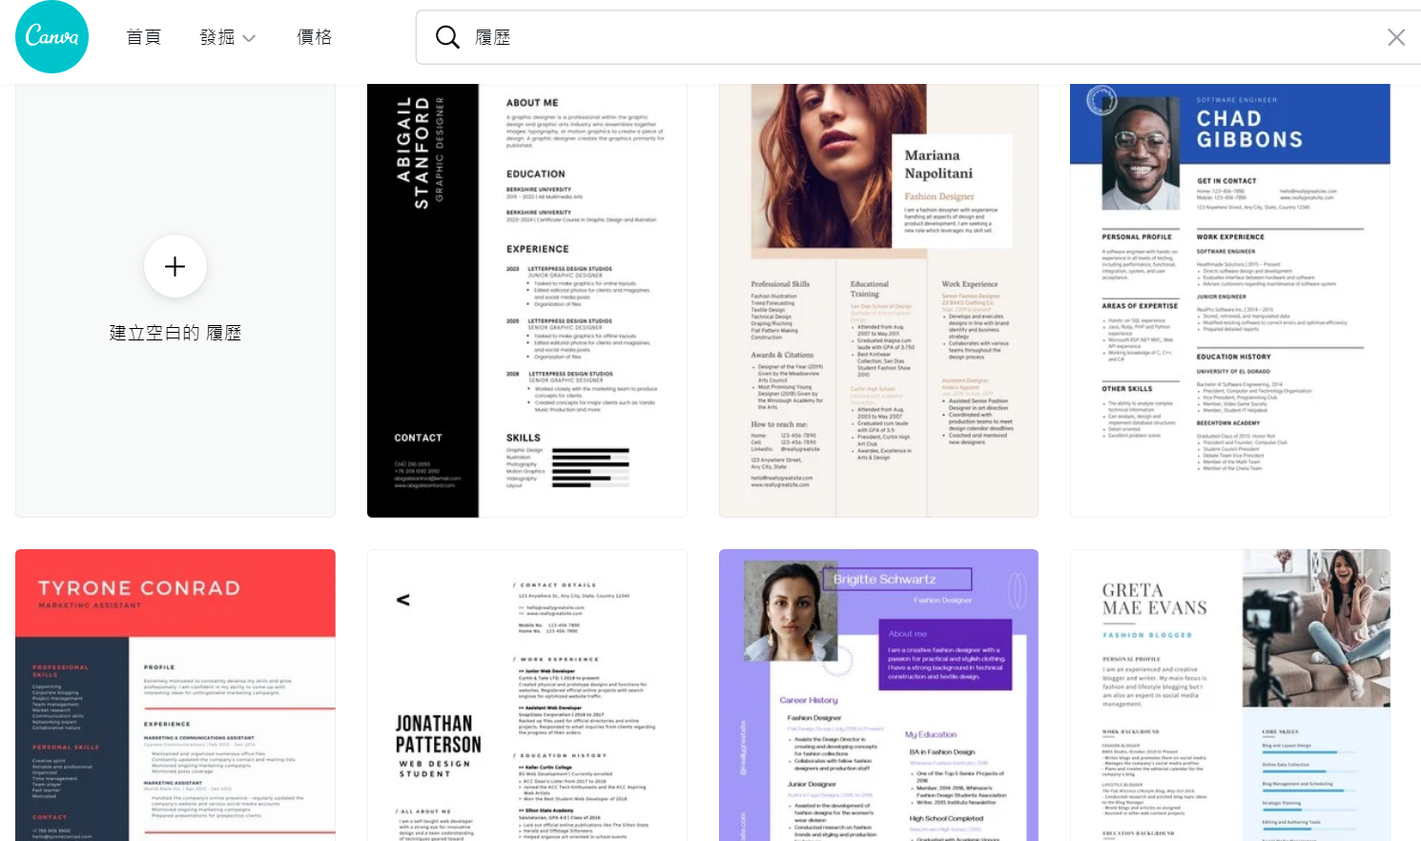The width and height of the screenshot is (1421, 841).
Task: Click 建立空白的 履歷 label
Action: [175, 333]
